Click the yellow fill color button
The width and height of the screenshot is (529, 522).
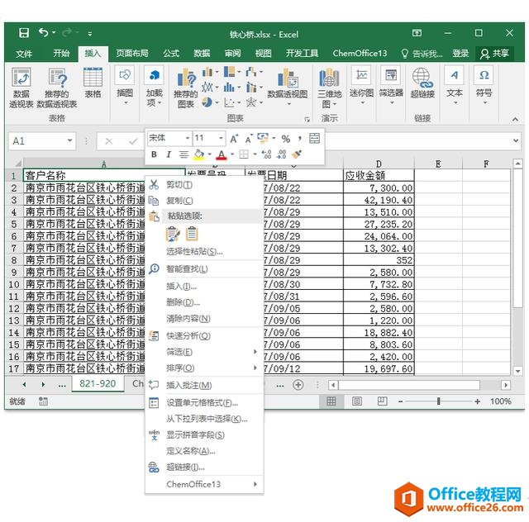point(198,154)
